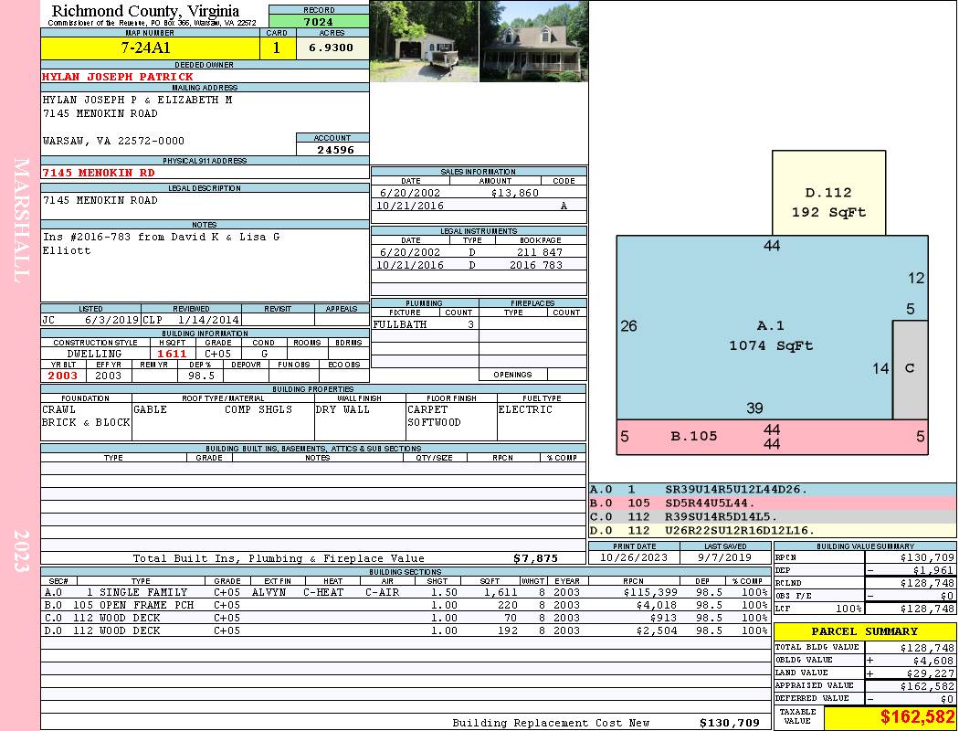Click map number 7-24A1 field

click(150, 48)
